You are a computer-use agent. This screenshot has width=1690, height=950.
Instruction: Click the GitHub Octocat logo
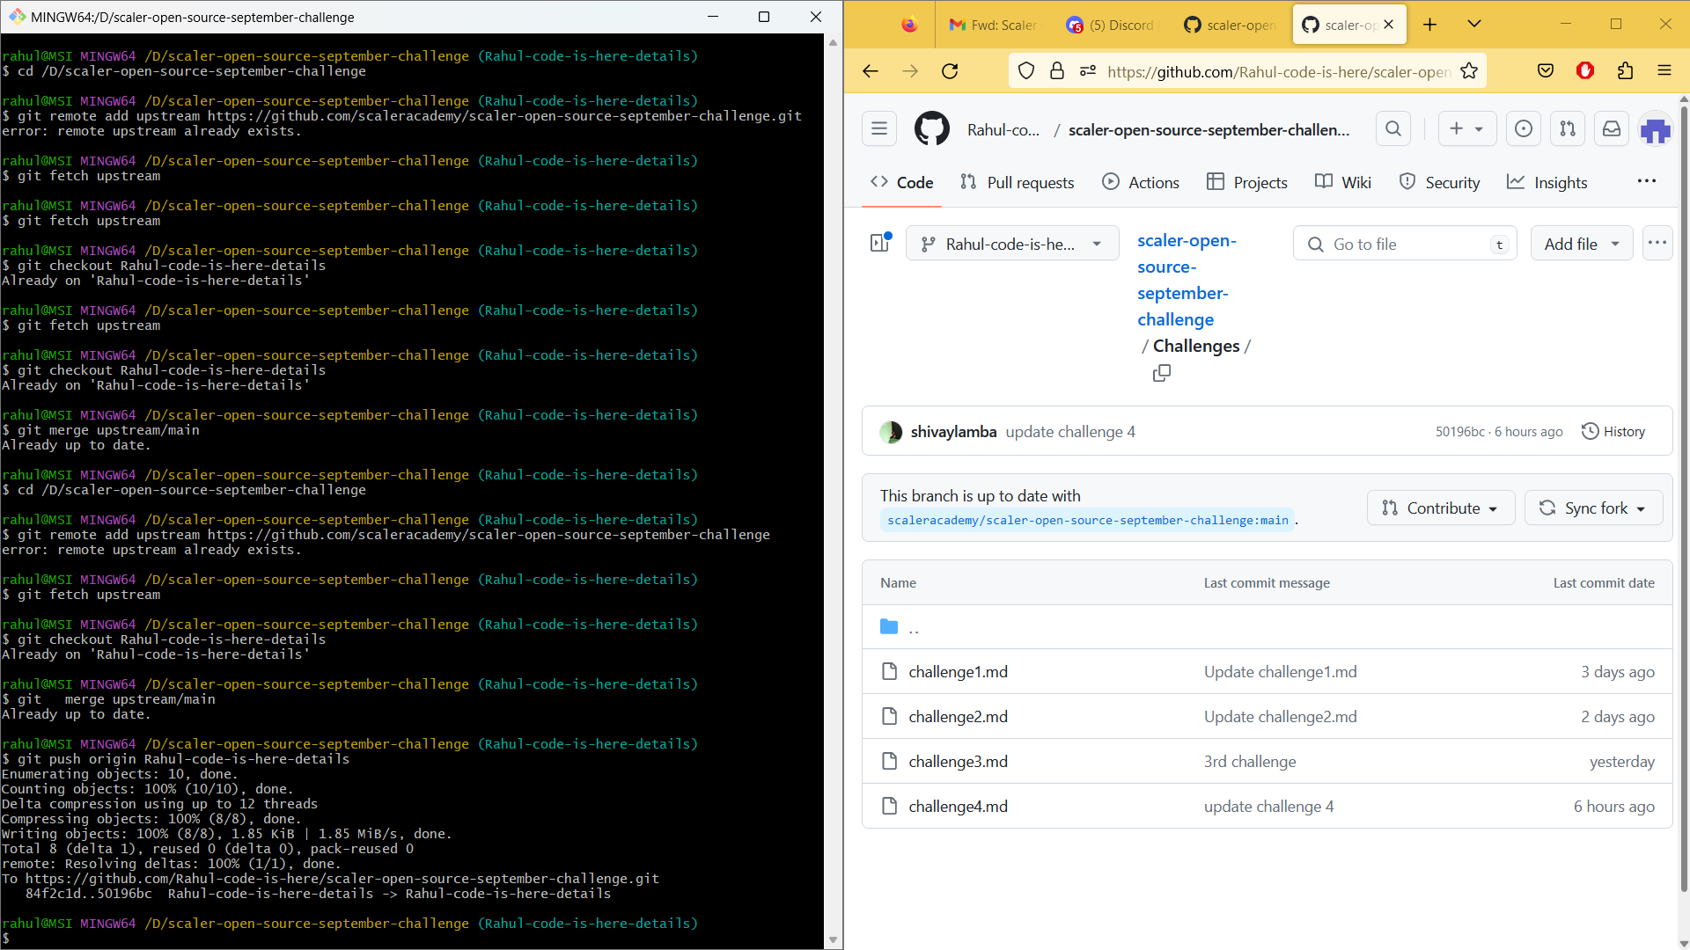pyautogui.click(x=932, y=128)
